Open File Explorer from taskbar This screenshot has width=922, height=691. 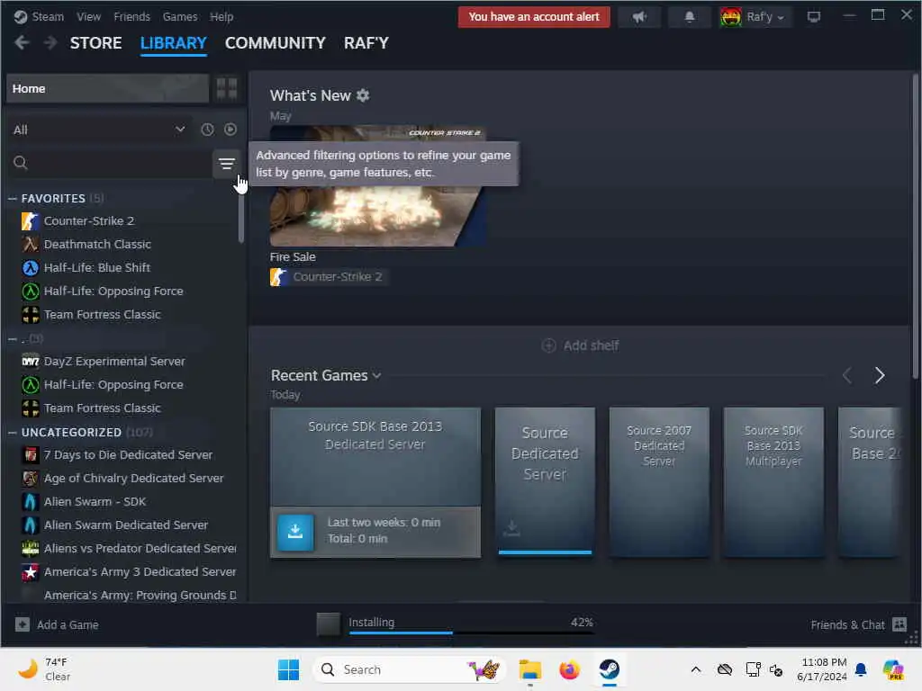[529, 669]
